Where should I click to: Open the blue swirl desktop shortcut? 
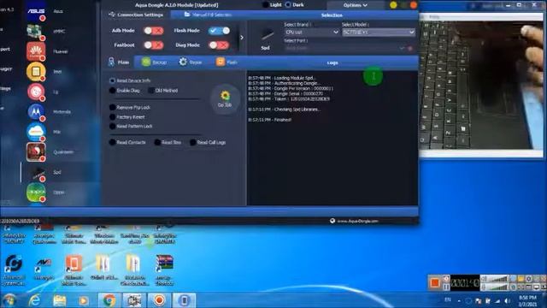tap(14, 264)
